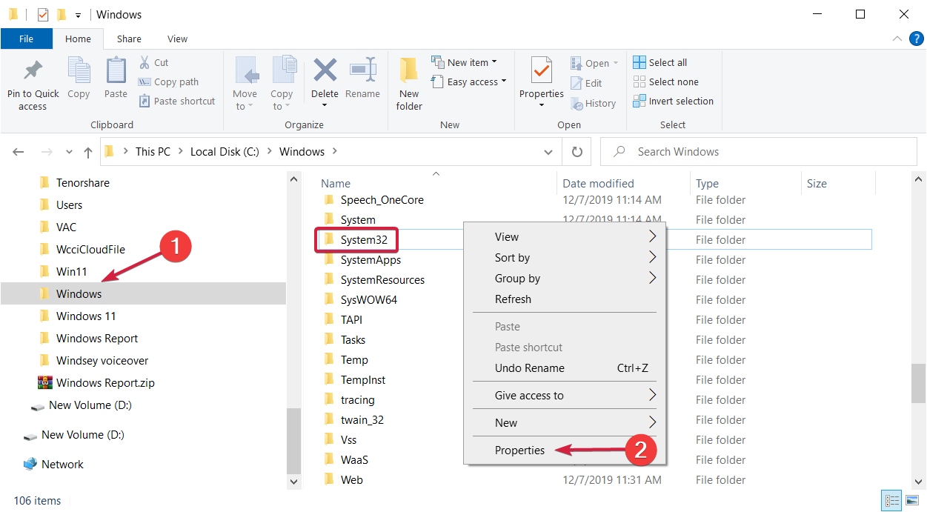Click Select none in the ribbon

click(x=666, y=82)
